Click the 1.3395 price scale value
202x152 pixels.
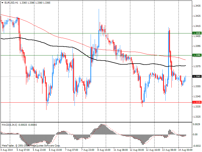[x=197, y=46]
